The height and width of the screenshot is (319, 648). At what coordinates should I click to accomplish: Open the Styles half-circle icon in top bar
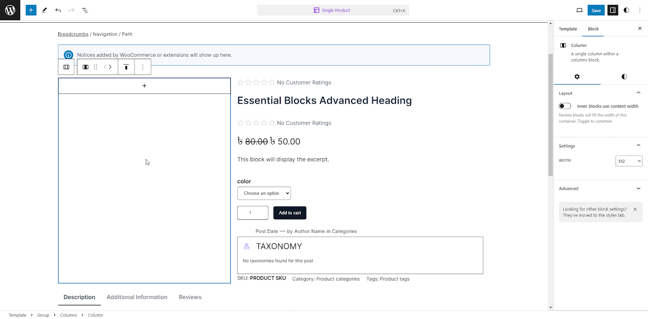tap(627, 10)
